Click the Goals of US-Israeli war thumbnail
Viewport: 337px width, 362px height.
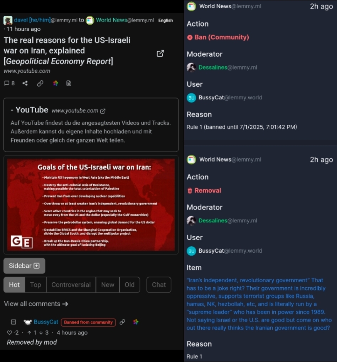tap(91, 205)
